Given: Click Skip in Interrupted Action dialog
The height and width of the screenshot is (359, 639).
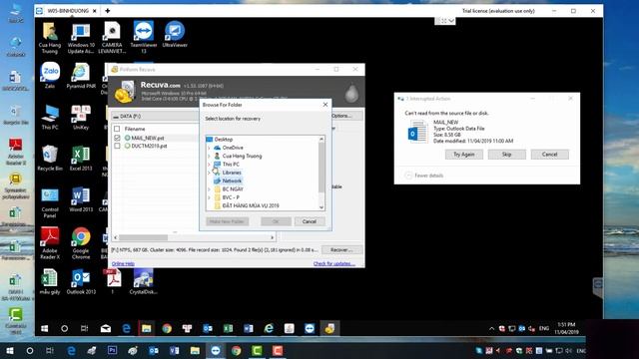Looking at the screenshot, I should coord(506,155).
